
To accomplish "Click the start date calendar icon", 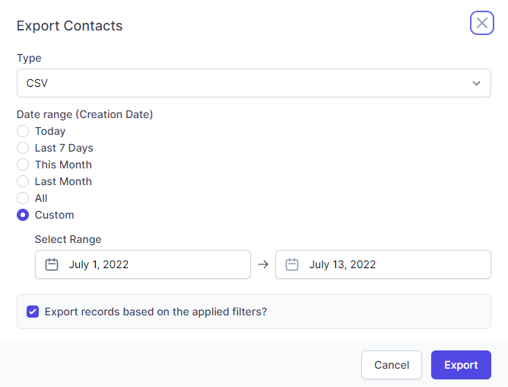I will pyautogui.click(x=52, y=265).
